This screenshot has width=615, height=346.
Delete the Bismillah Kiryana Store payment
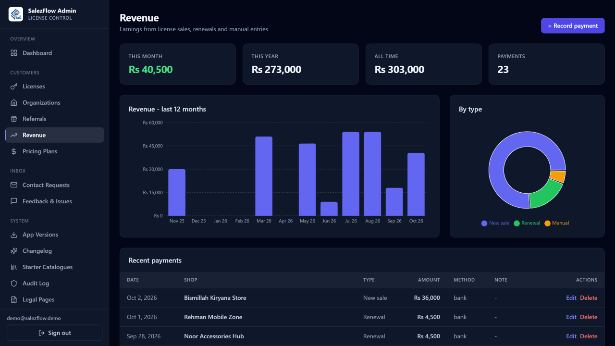click(x=589, y=298)
